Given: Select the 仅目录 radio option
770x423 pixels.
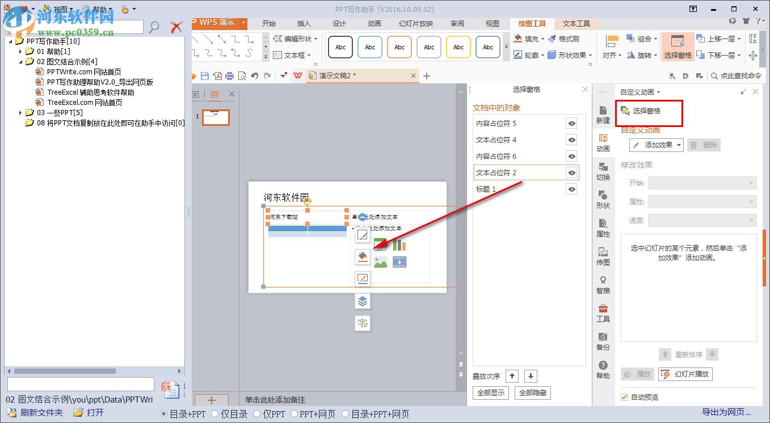Looking at the screenshot, I should tap(215, 414).
